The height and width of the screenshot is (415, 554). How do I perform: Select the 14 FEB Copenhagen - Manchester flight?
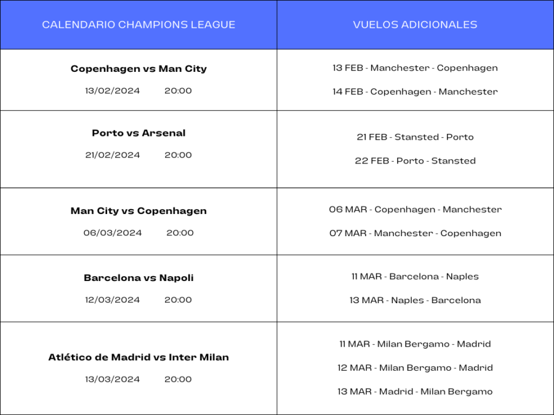(x=415, y=92)
